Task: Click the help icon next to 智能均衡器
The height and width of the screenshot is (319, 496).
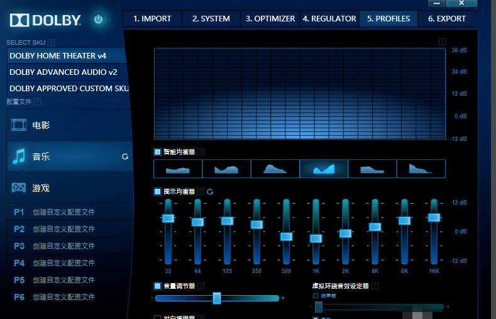Action: click(x=201, y=152)
